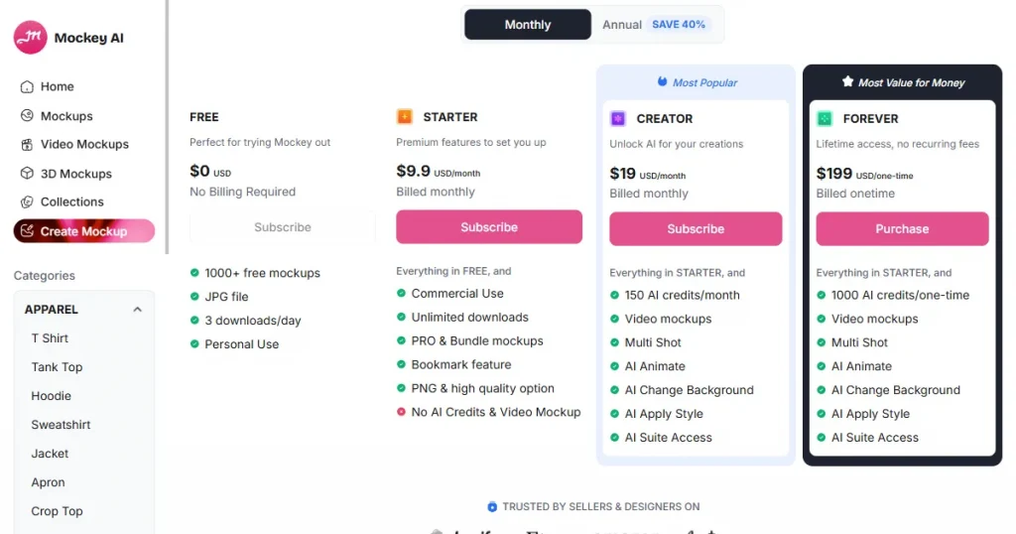The height and width of the screenshot is (534, 1016).
Task: Click the green check beside 1000+ free mockups
Action: click(x=194, y=273)
